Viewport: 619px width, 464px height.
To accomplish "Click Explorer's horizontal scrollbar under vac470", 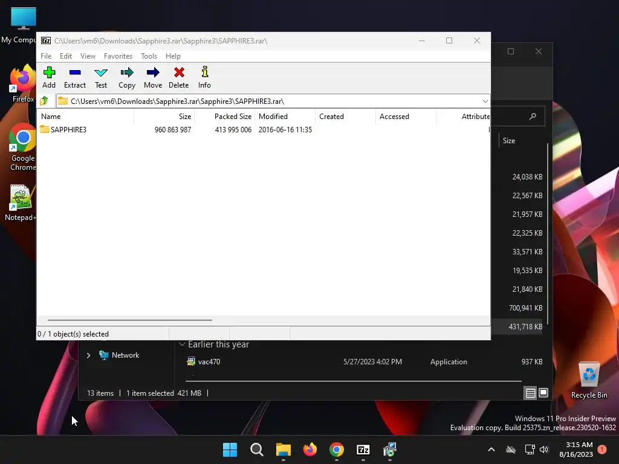I will coord(353,381).
